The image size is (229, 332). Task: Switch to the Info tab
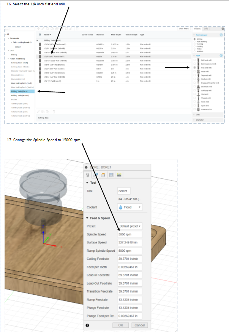[x=206, y=29]
